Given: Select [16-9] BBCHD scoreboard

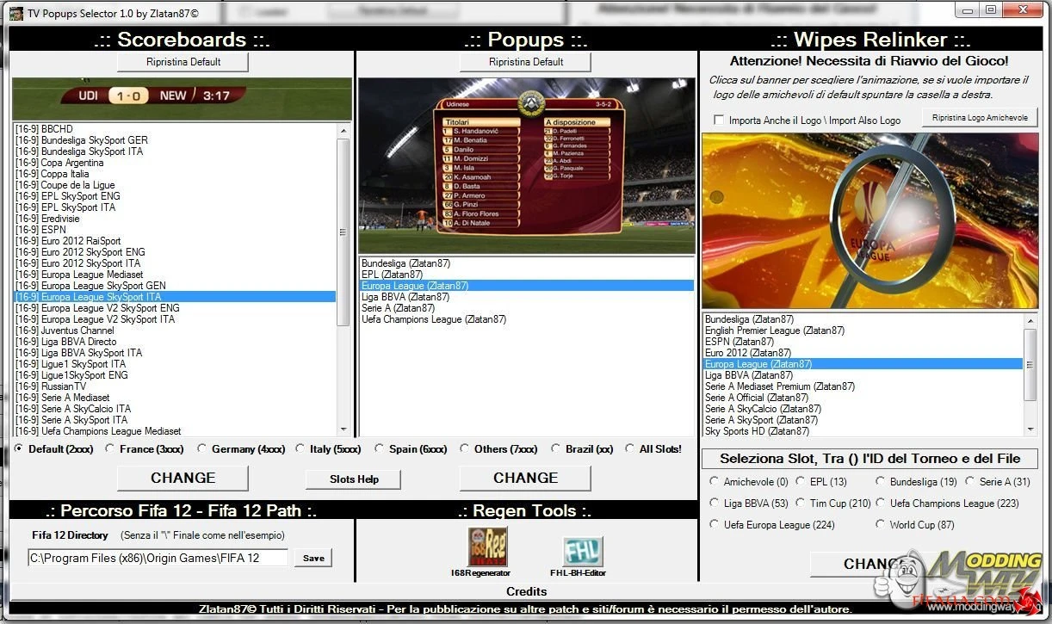Looking at the screenshot, I should tap(176, 129).
